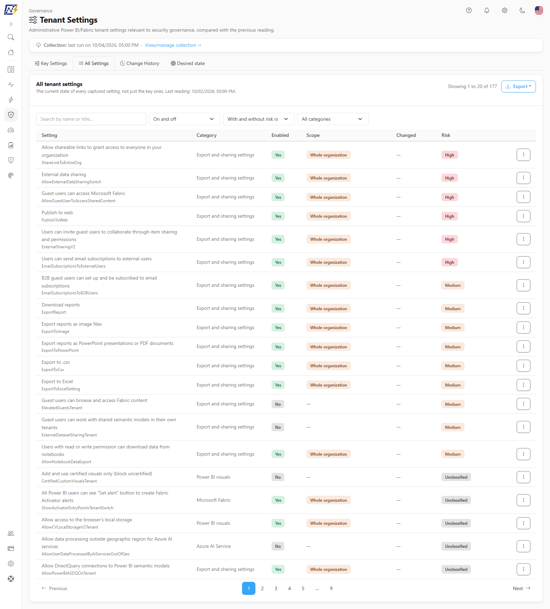The image size is (550, 609).
Task: Open top bar settings gear icon
Action: tap(505, 10)
